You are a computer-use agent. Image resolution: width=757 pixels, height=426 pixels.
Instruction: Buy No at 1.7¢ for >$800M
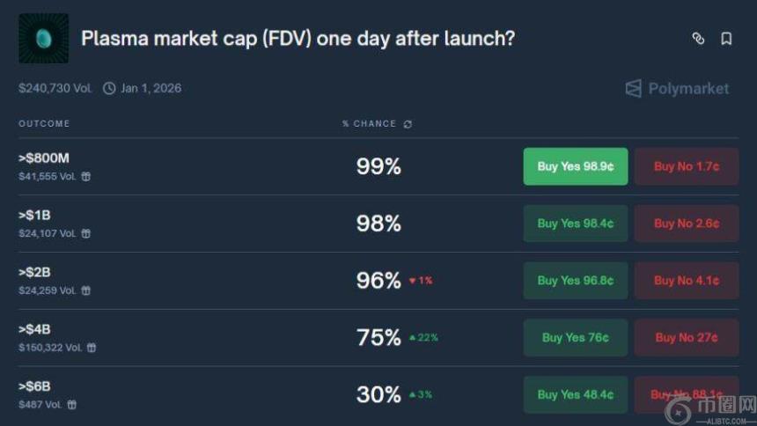686,166
